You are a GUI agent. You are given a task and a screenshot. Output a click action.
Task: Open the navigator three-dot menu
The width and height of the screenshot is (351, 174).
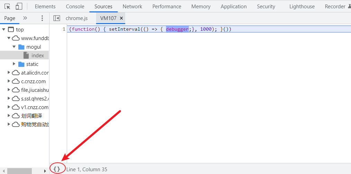tap(42, 18)
